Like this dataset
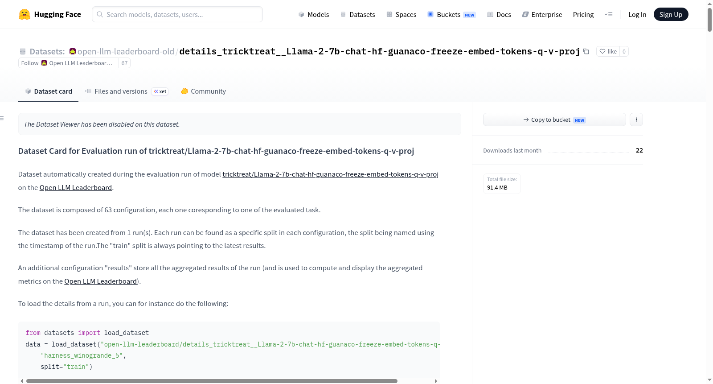Image resolution: width=713 pixels, height=384 pixels. pyautogui.click(x=608, y=52)
